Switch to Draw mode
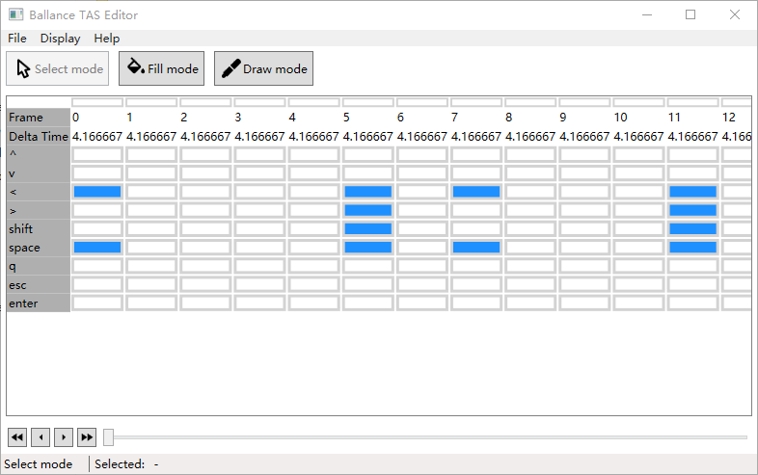 click(263, 68)
